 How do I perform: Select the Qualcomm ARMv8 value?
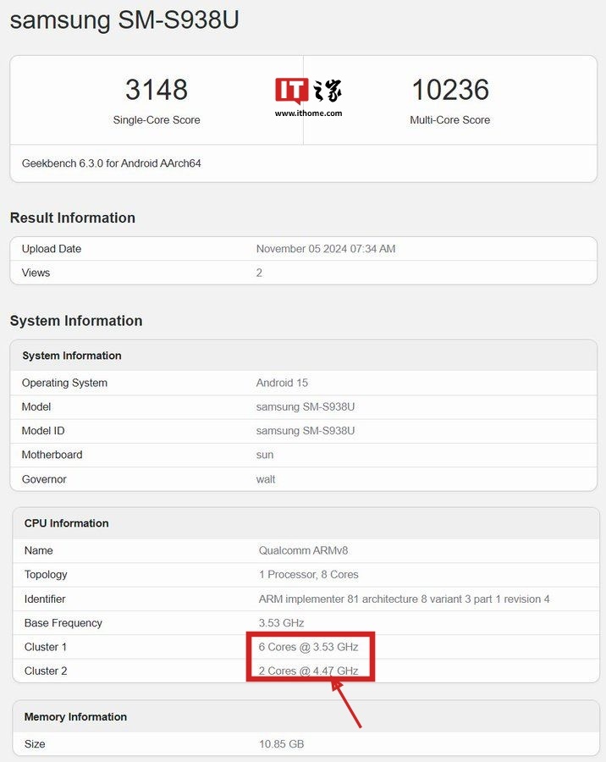pyautogui.click(x=303, y=550)
